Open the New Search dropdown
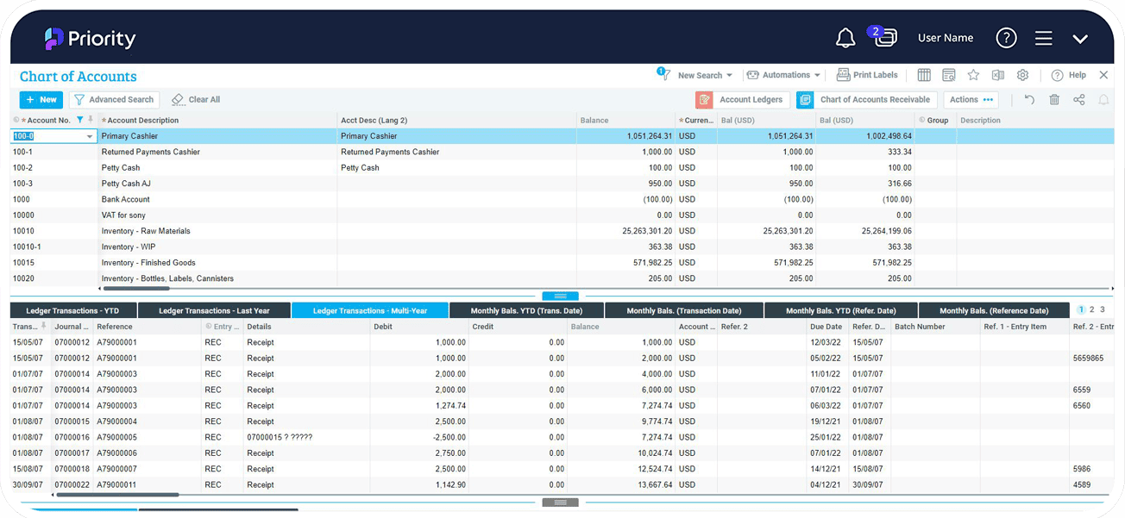 pyautogui.click(x=702, y=75)
